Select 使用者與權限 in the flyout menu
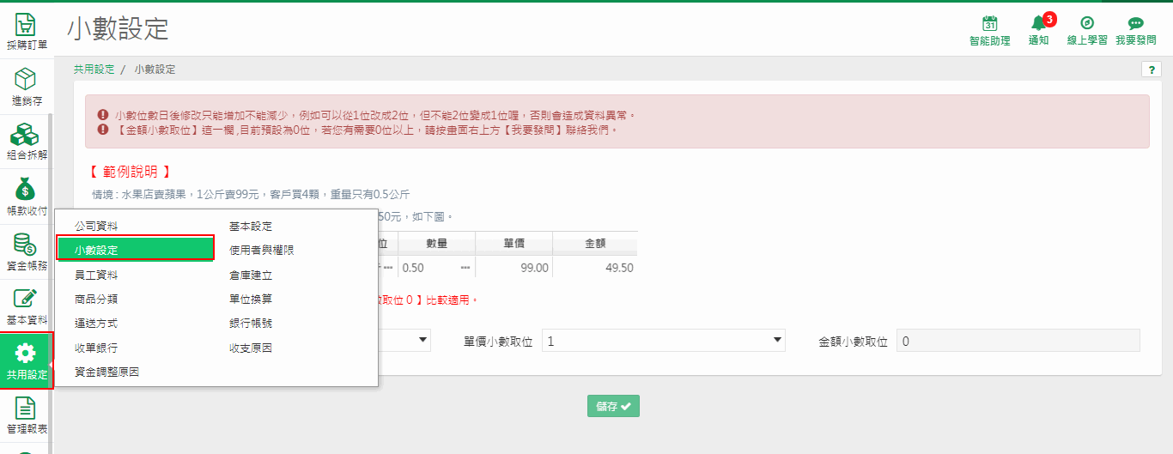Viewport: 1173px width, 454px height. tap(262, 250)
